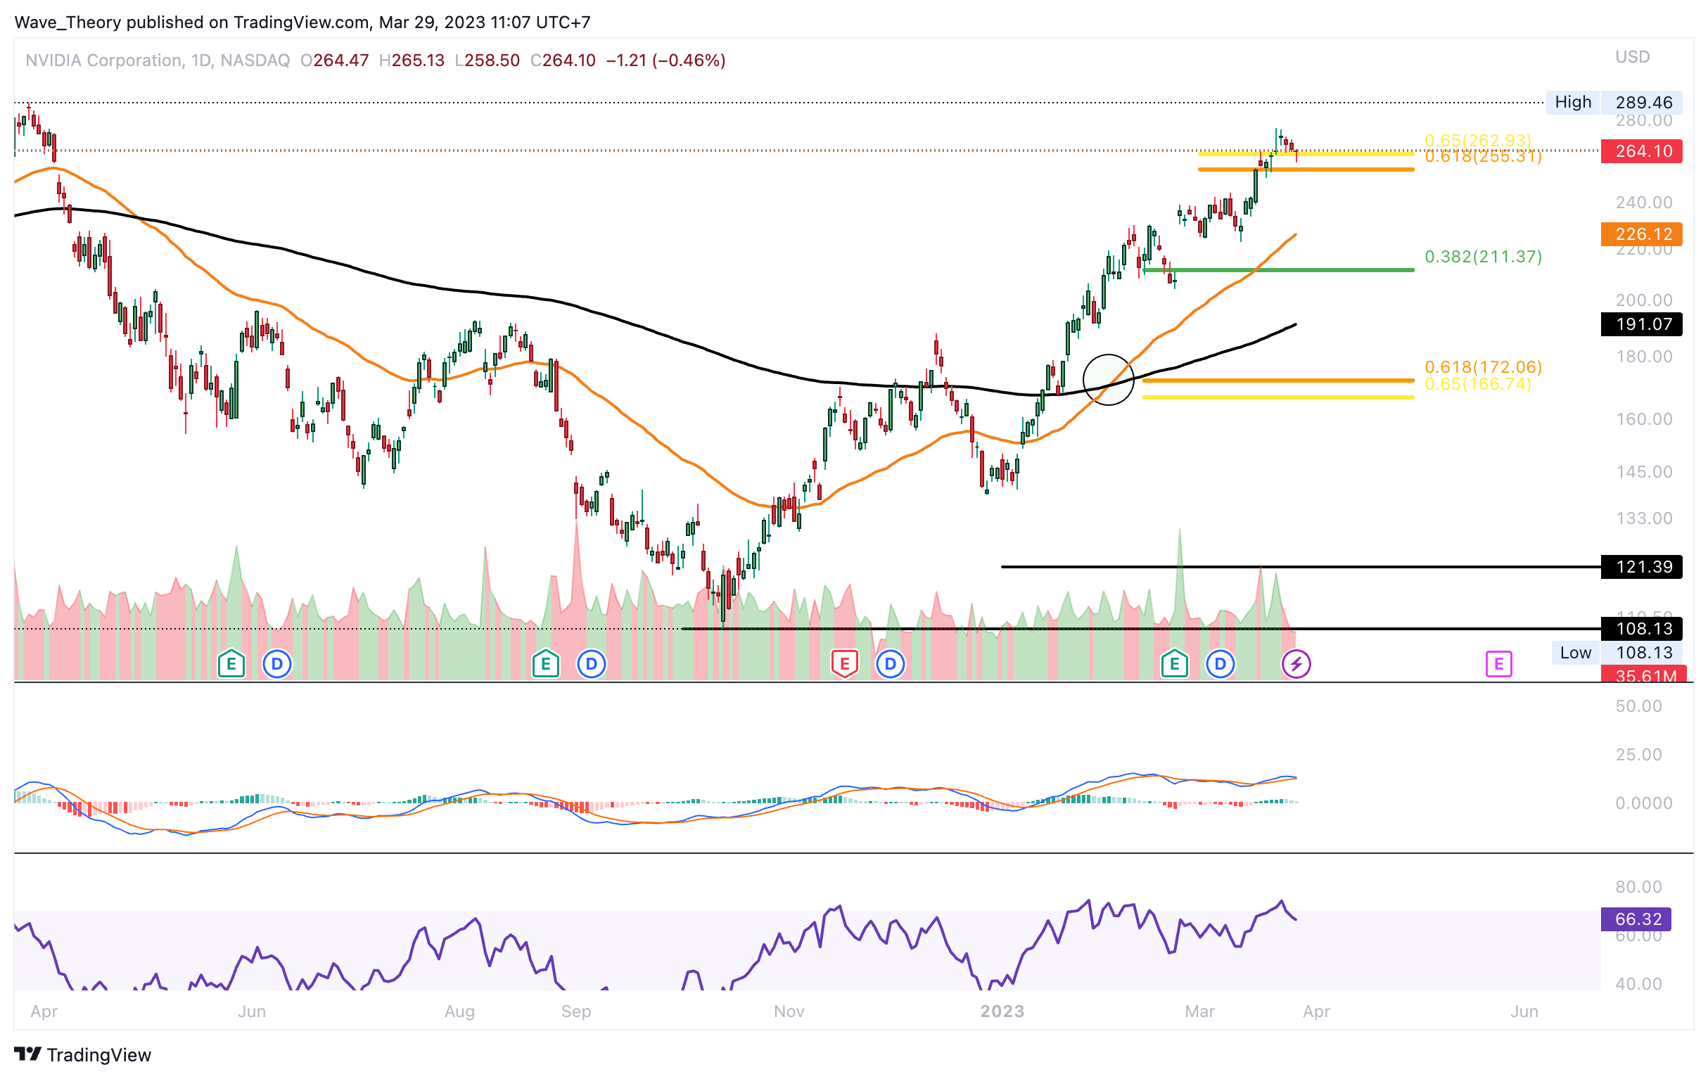The height and width of the screenshot is (1079, 1708).
Task: Click the rightmost blue dividend D marker
Action: pyautogui.click(x=1220, y=664)
